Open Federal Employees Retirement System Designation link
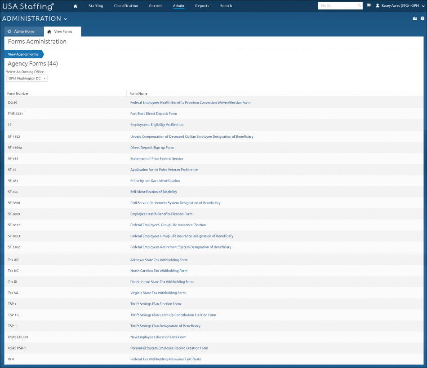Screen dimensions: 427x368 point(181,247)
